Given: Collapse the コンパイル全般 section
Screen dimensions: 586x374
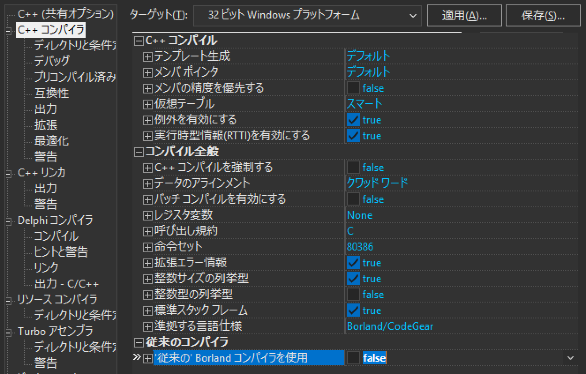Looking at the screenshot, I should [x=139, y=151].
